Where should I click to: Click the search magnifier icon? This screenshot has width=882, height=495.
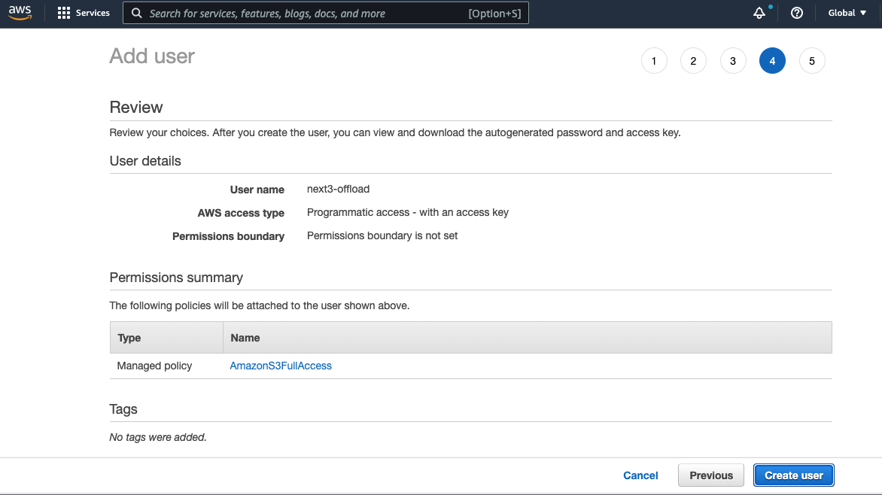click(136, 13)
